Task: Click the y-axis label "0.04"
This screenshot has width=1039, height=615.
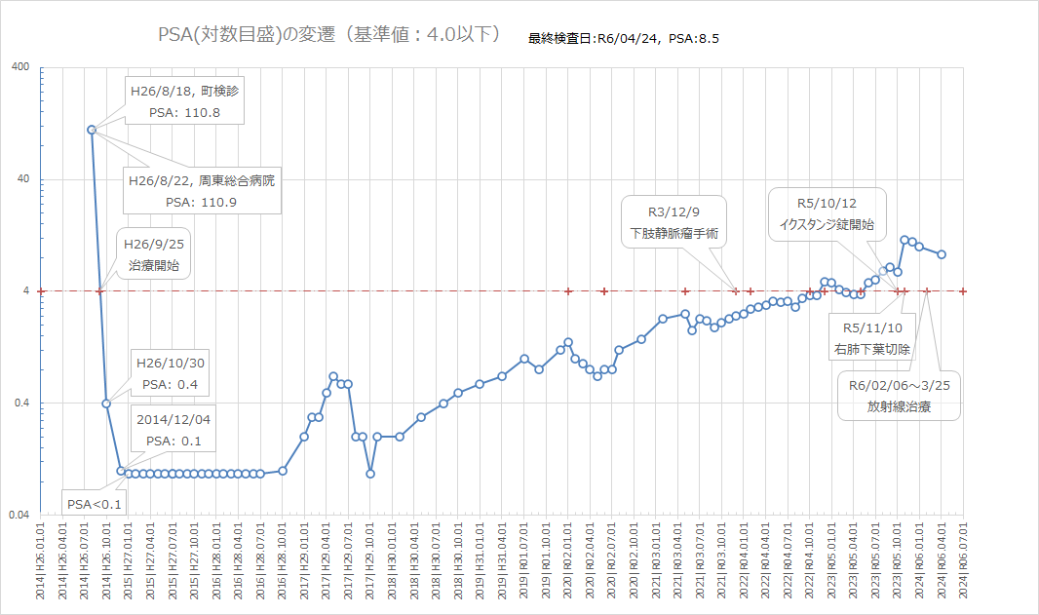Action: 19,515
